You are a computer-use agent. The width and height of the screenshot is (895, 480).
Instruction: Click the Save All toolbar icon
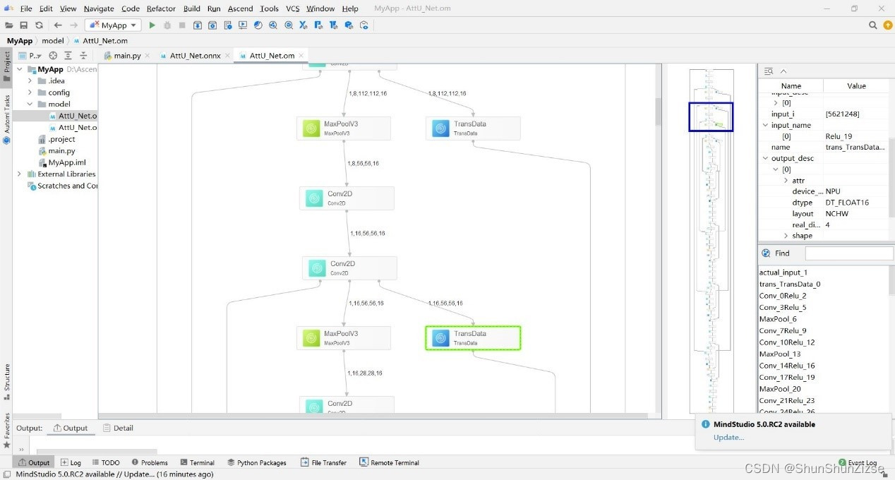23,25
